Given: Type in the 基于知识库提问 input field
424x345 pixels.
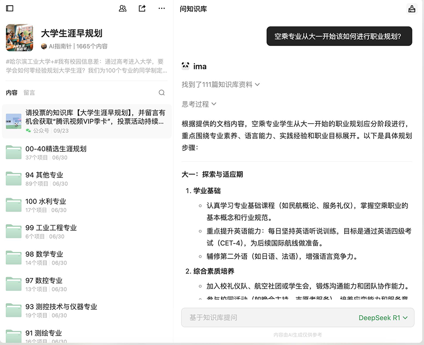Looking at the screenshot, I should click(x=265, y=318).
